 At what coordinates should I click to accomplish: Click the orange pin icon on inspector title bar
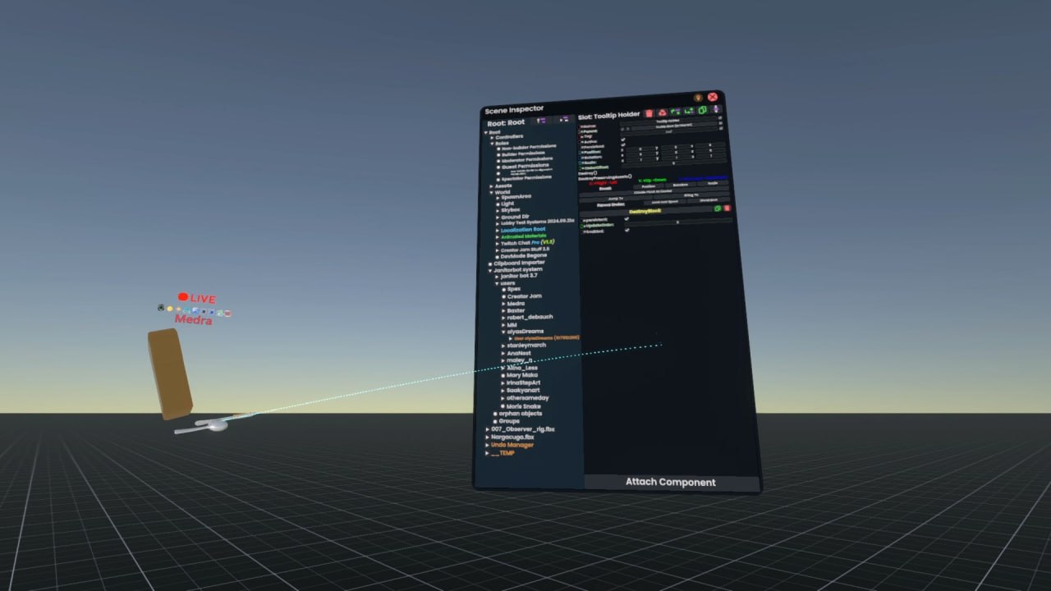[x=698, y=97]
